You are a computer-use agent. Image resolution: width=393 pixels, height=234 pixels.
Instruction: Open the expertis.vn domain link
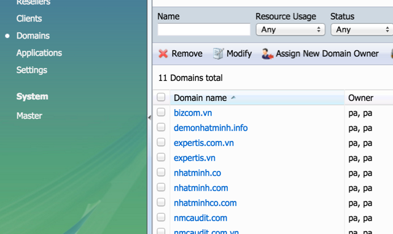(195, 158)
